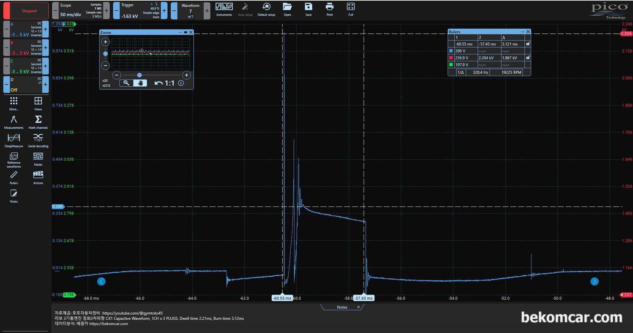This screenshot has width=633, height=333.
Task: Open Serial decoding tool
Action: pos(38,140)
